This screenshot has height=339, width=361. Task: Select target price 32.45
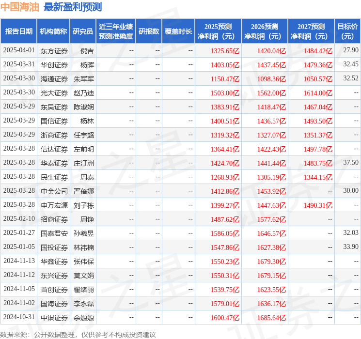[351, 64]
